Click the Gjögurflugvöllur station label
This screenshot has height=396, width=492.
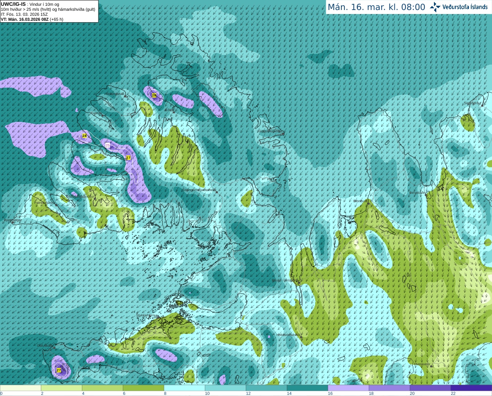pos(270,131)
